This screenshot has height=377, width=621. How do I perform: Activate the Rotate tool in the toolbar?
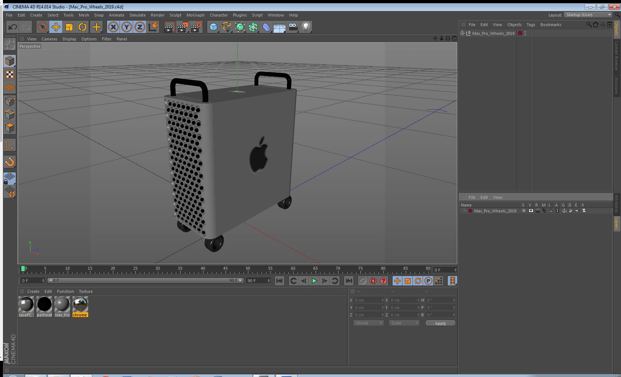82,27
